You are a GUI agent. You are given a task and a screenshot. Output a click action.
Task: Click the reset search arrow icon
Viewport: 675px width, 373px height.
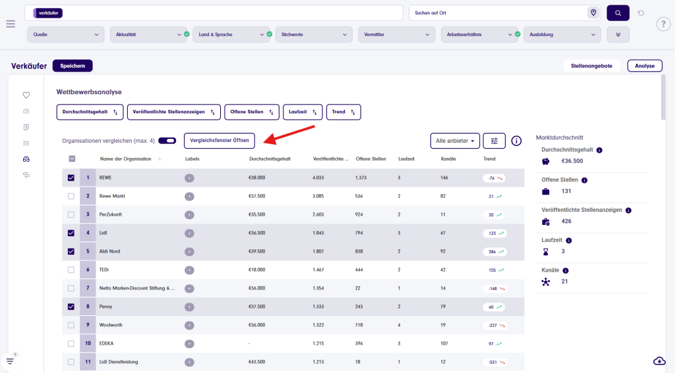point(641,13)
